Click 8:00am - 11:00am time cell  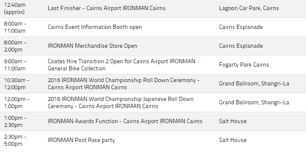pyautogui.click(x=15, y=27)
